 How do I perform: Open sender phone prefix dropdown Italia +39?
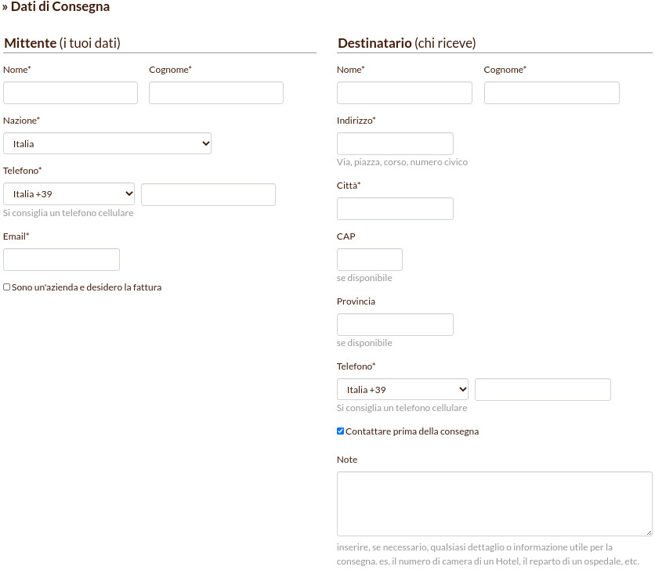tap(69, 194)
